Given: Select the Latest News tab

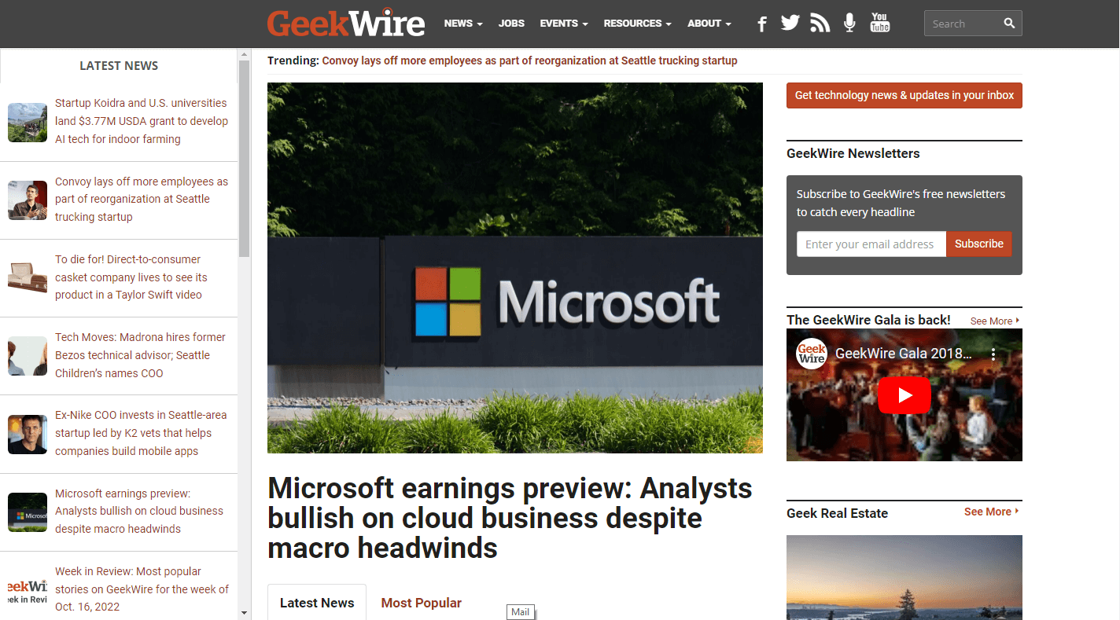Looking at the screenshot, I should coord(317,603).
